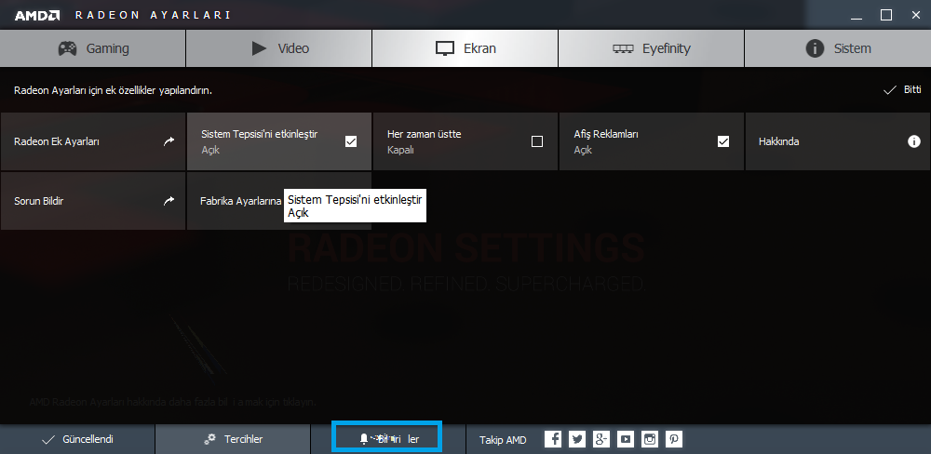Click the Ekran monitor icon

445,48
